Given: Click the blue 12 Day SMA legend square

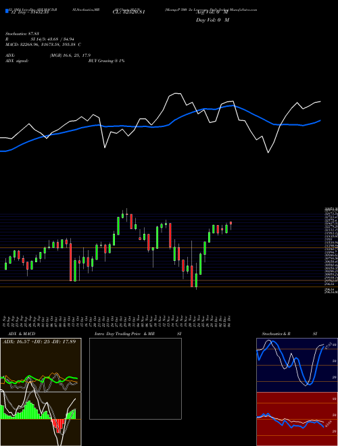Looking at the screenshot, I should click(x=7, y=11).
